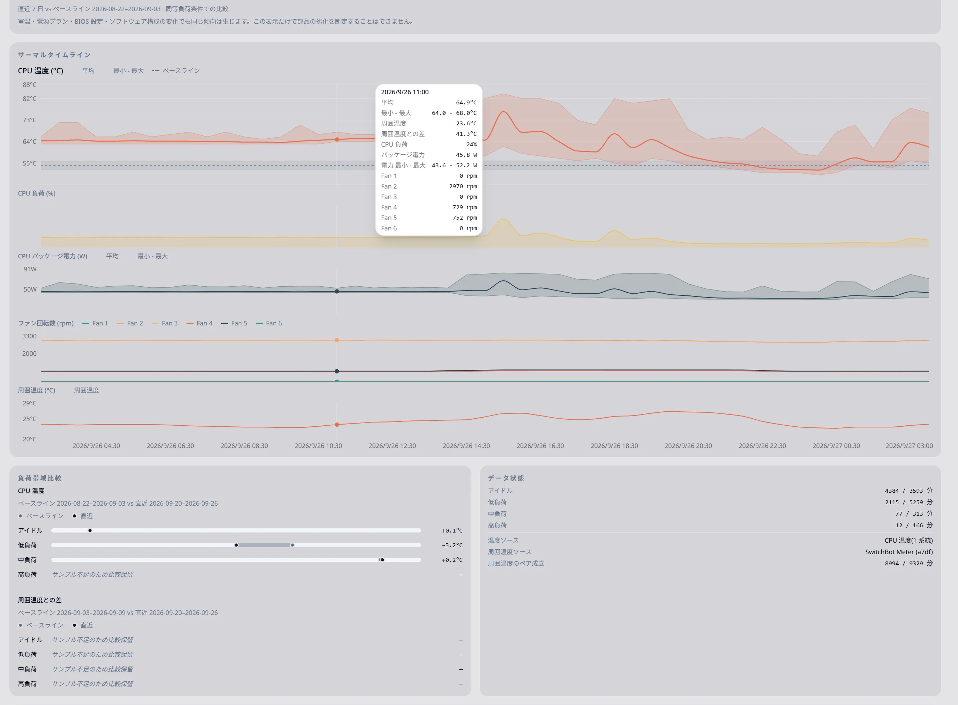The width and height of the screenshot is (958, 705).
Task: Click the 64.9°C average value in the tooltip
Action: (466, 102)
